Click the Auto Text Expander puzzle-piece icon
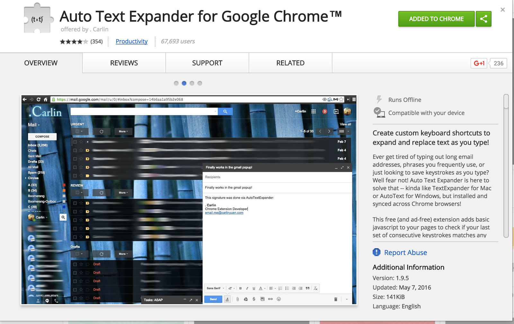Viewport: 514px width, 324px height. click(38, 18)
